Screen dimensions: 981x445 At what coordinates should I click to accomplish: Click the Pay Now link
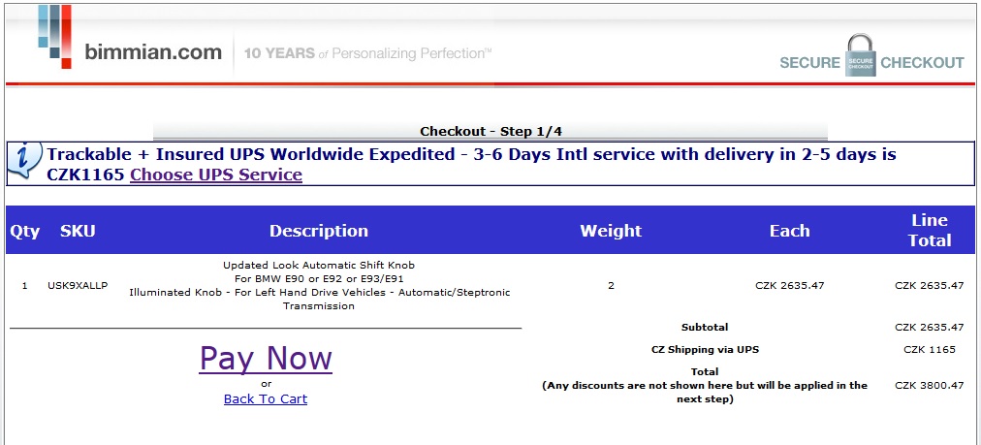pyautogui.click(x=266, y=358)
